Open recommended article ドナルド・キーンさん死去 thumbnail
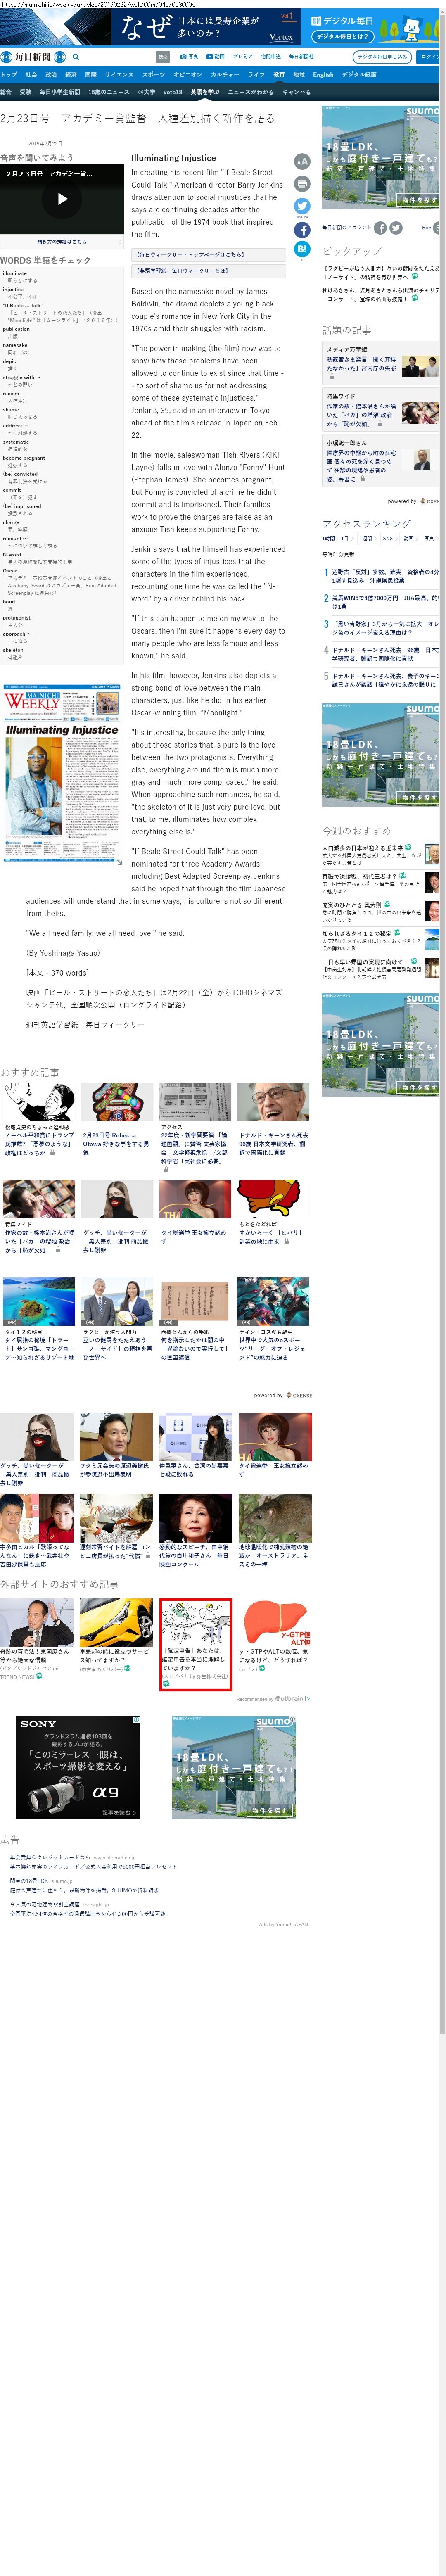 (x=274, y=1101)
